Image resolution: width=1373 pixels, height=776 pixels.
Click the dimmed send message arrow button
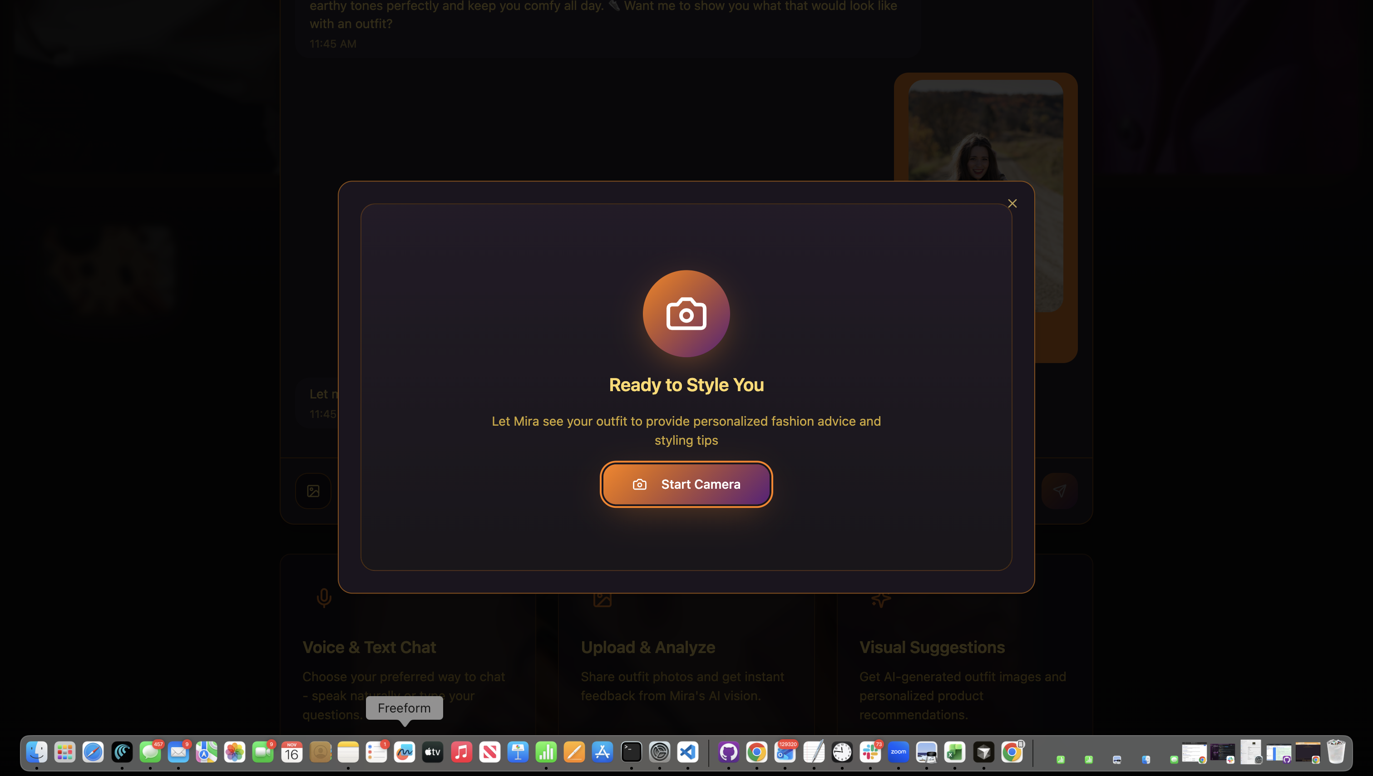[1059, 490]
